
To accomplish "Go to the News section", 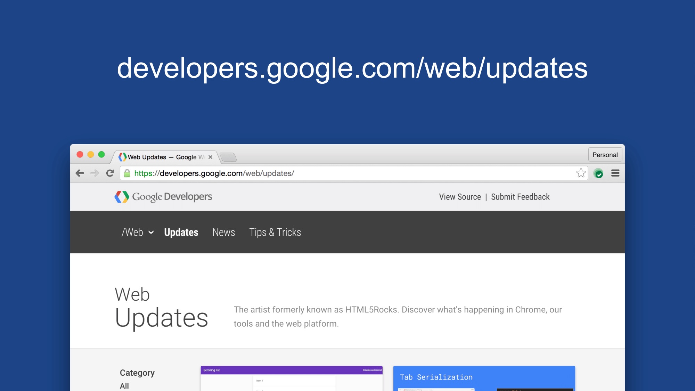I will (x=223, y=232).
